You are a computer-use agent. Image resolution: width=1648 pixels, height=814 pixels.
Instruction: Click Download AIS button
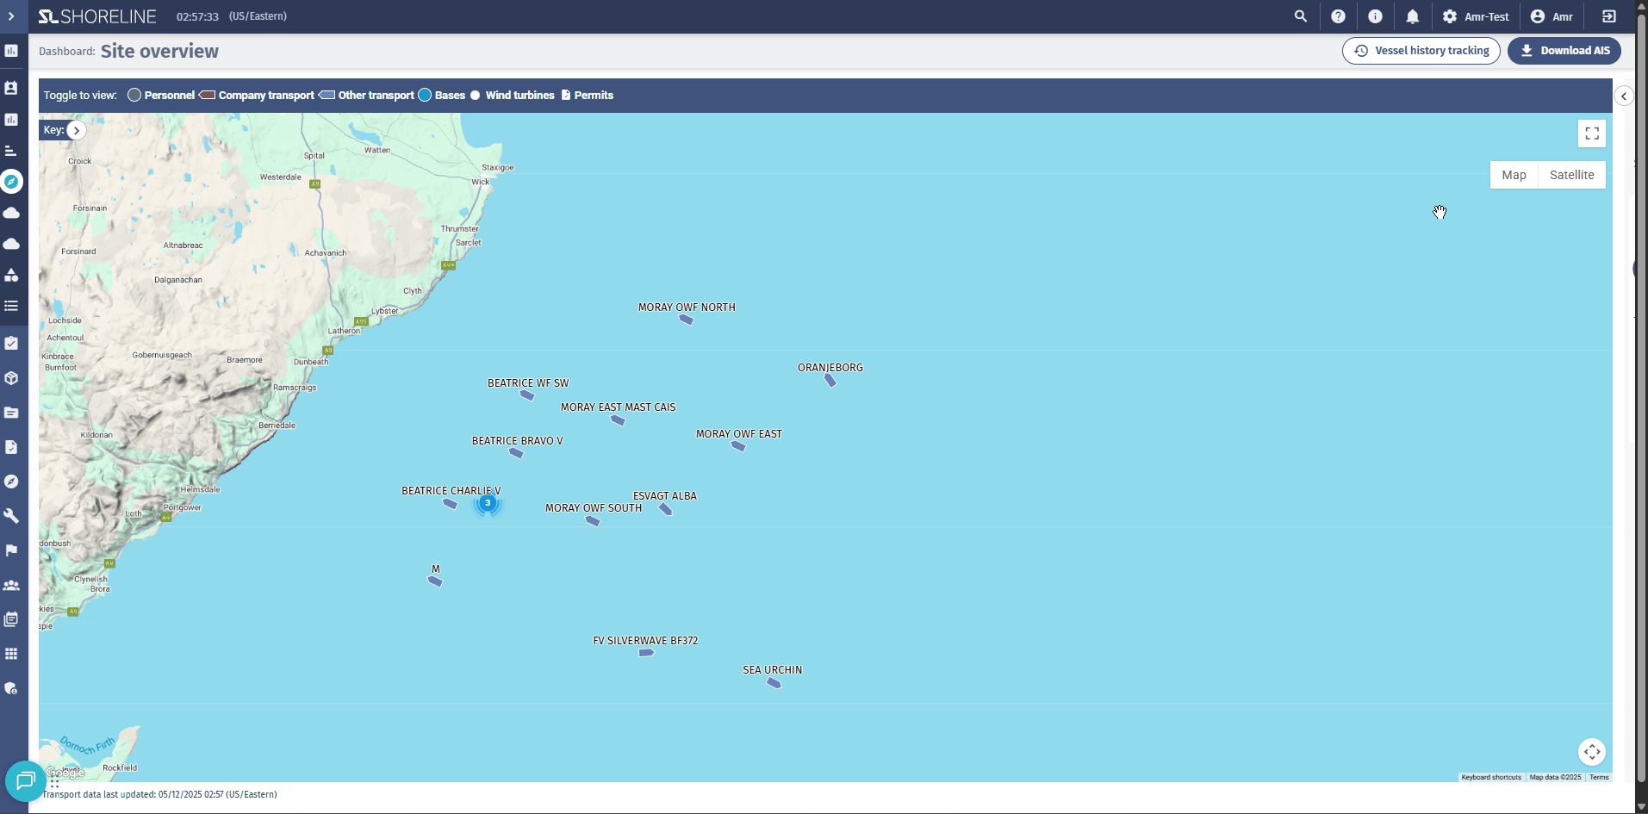click(x=1564, y=51)
